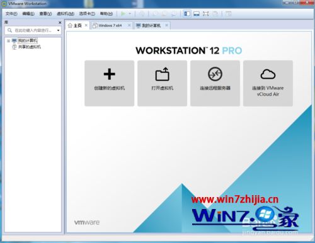Close the Windows 7 x64 tab
This screenshot has width=315, height=243.
click(x=129, y=25)
